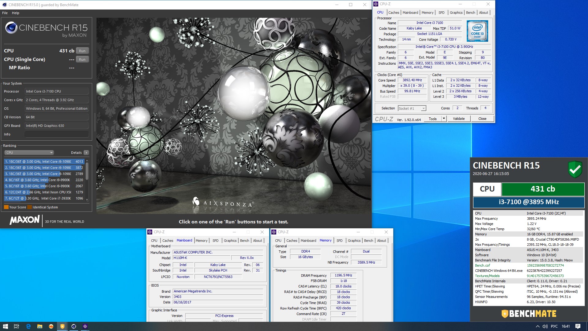Open the notification center icon

point(578,326)
